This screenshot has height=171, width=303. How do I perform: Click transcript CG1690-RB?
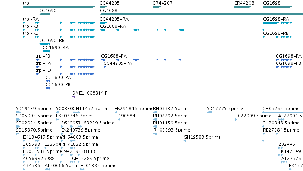pos(45,44)
